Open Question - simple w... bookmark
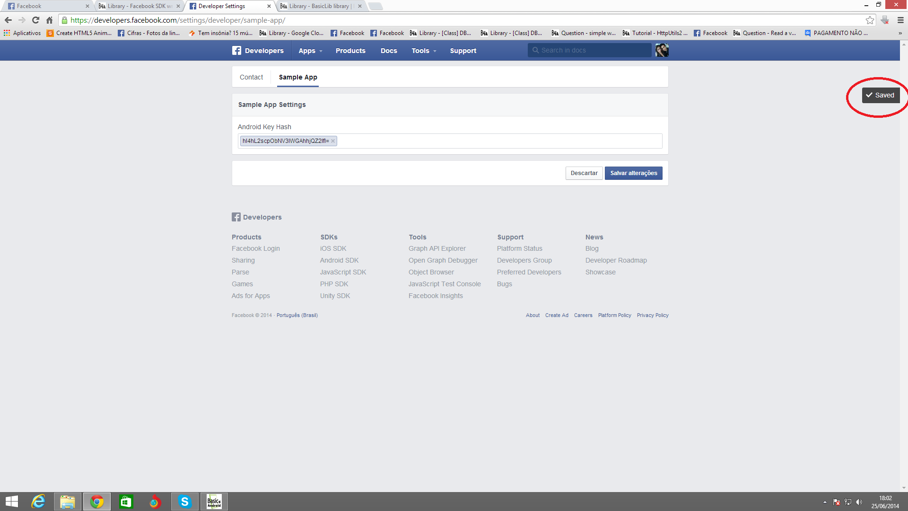The image size is (908, 511). (584, 33)
